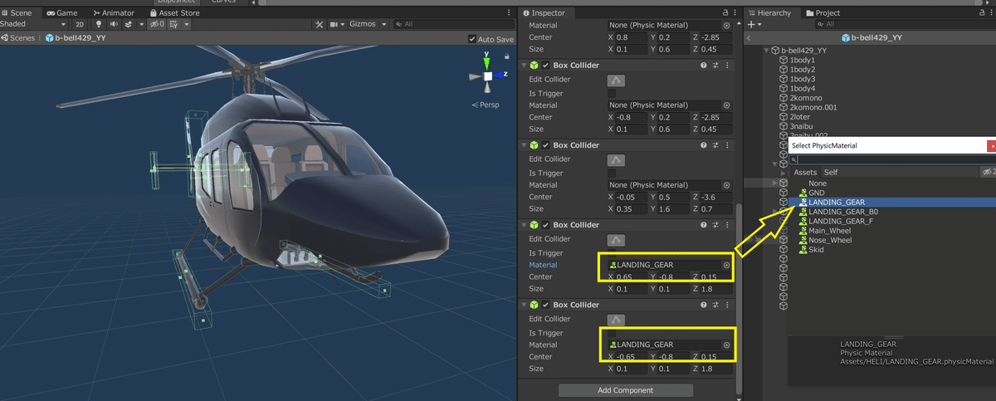
Task: Click Inspector vertical scrollbar
Action: click(x=737, y=299)
